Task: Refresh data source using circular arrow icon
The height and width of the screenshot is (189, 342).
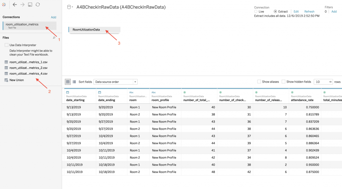Action: click(x=38, y=5)
